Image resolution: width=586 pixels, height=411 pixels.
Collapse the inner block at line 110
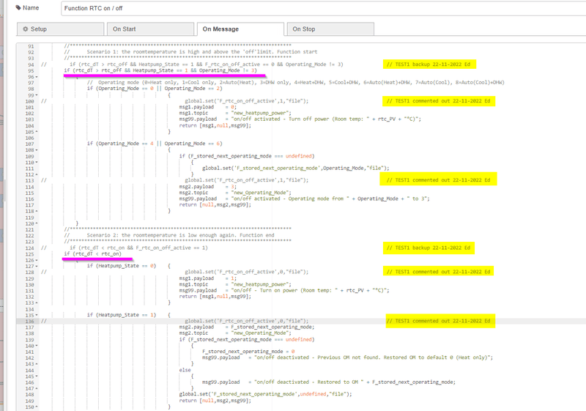37,162
